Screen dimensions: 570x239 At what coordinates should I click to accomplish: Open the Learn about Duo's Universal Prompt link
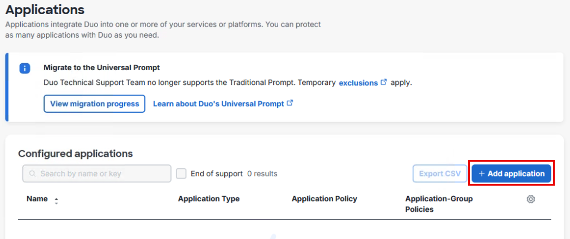pos(218,103)
